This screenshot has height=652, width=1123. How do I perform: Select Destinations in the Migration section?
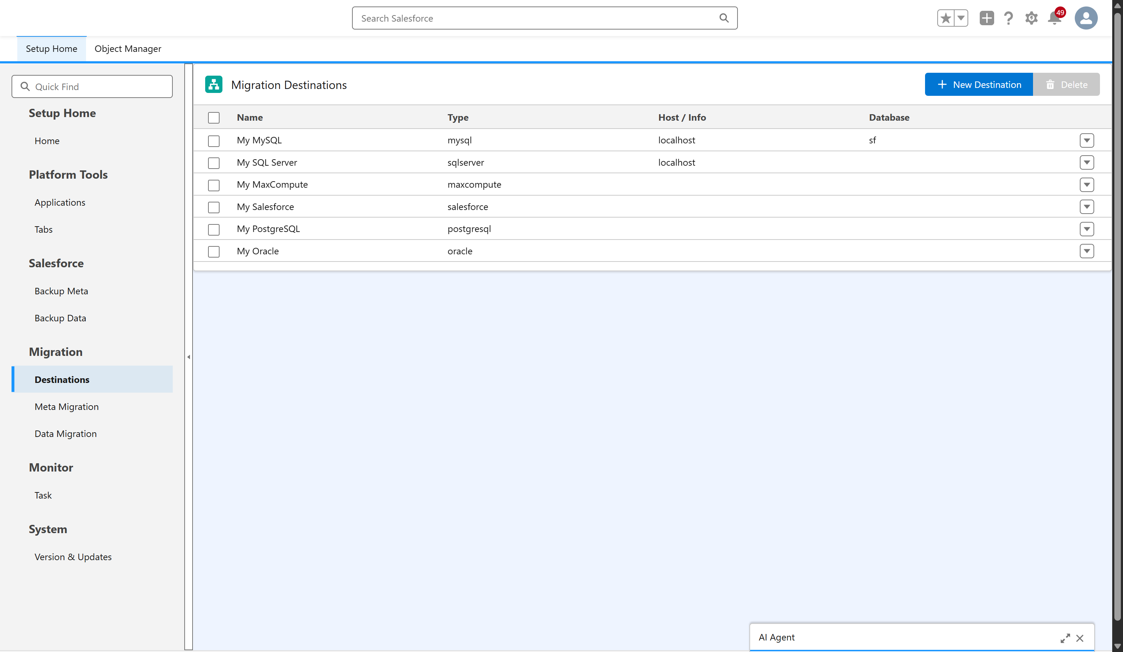pyautogui.click(x=92, y=380)
